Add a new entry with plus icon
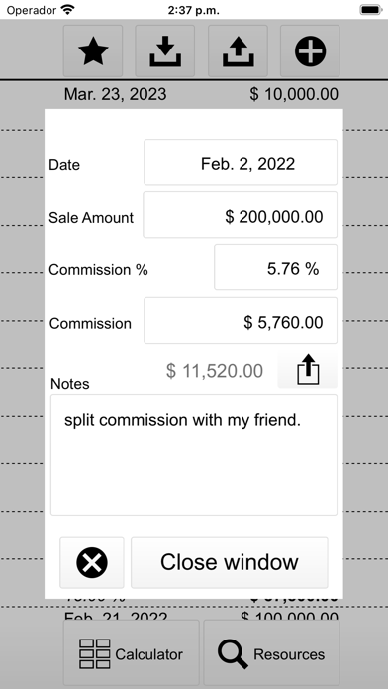 [310, 50]
